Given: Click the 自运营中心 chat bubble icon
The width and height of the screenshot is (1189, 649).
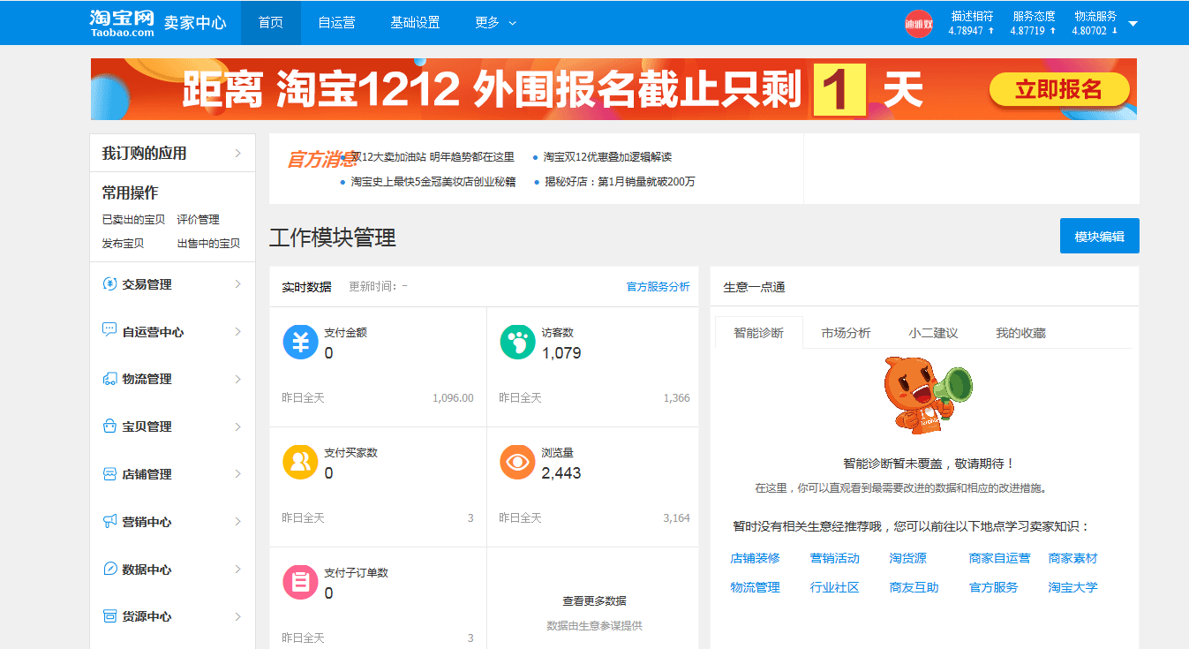Looking at the screenshot, I should [x=109, y=331].
